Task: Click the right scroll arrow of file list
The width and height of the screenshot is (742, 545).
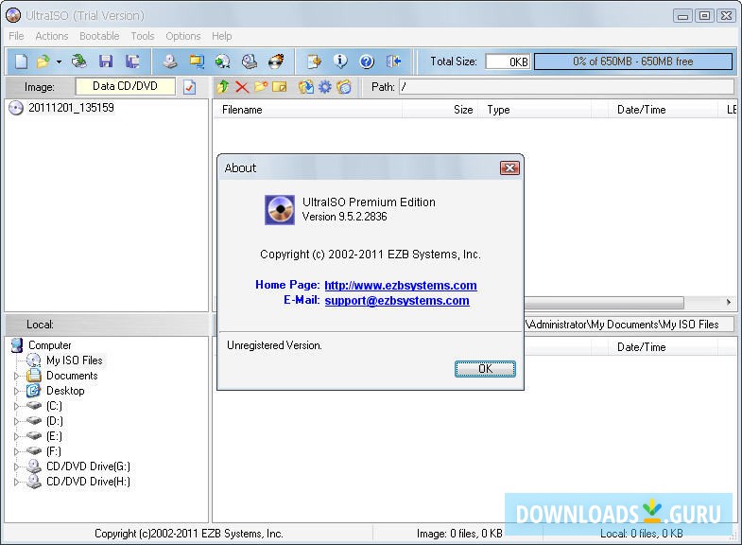Action: coord(728,302)
